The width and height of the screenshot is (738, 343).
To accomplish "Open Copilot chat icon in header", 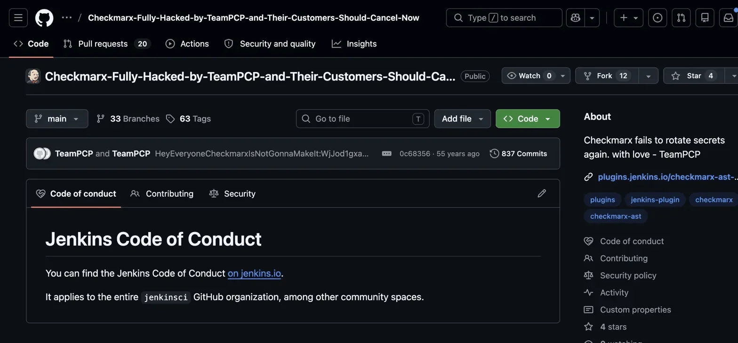I will pos(575,18).
